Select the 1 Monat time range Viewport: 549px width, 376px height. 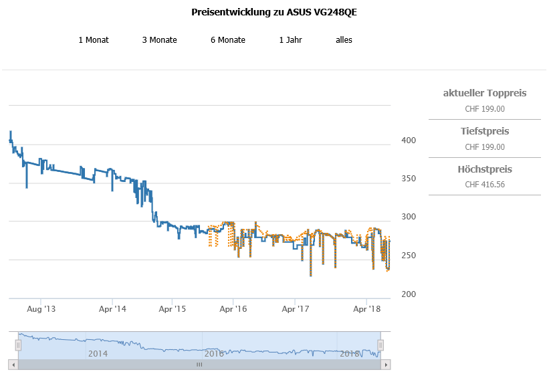pos(94,40)
